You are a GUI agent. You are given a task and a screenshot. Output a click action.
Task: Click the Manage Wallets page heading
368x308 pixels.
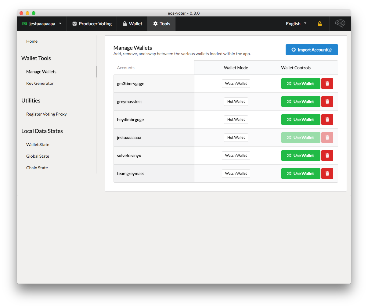pos(133,48)
